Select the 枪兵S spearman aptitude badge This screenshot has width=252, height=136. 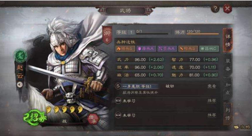[x=188, y=48]
